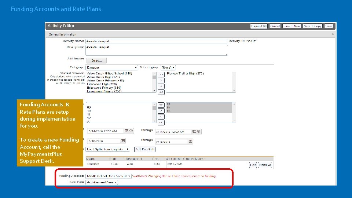Click the Cancel button
This screenshot has height=198, width=352.
(275, 26)
